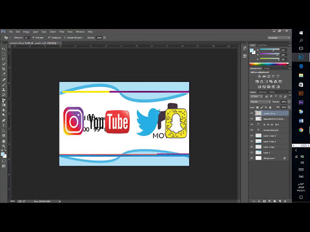Add a Levels adjustment
Image resolution: width=310 pixels, height=232 pixels.
pos(264,77)
